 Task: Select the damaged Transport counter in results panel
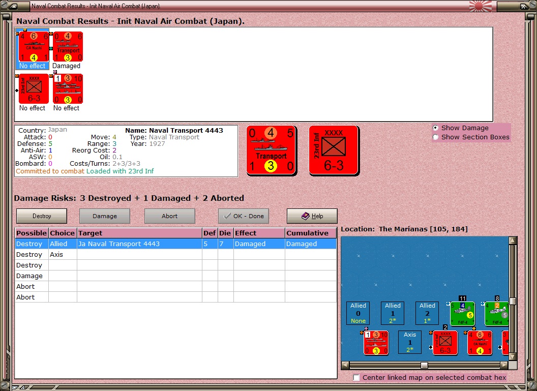click(x=68, y=47)
